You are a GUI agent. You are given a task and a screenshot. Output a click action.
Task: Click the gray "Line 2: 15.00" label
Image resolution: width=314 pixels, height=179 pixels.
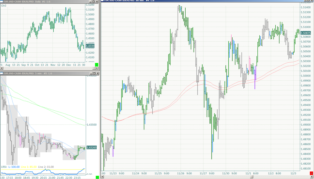point(46,167)
